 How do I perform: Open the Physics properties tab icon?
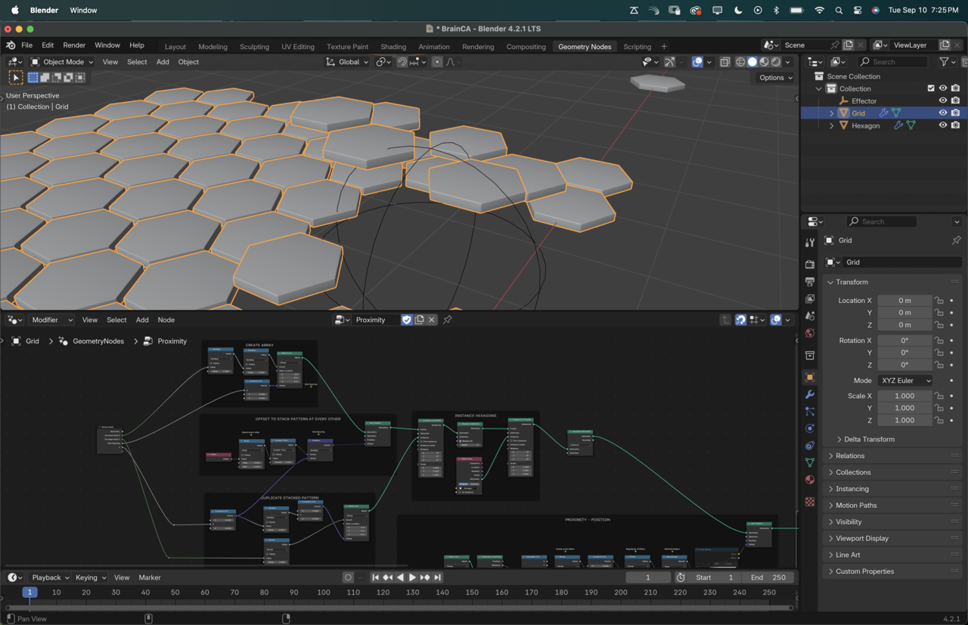(810, 429)
